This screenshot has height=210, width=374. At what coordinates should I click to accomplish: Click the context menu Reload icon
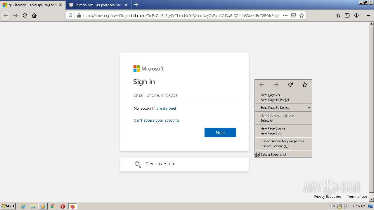290,85
